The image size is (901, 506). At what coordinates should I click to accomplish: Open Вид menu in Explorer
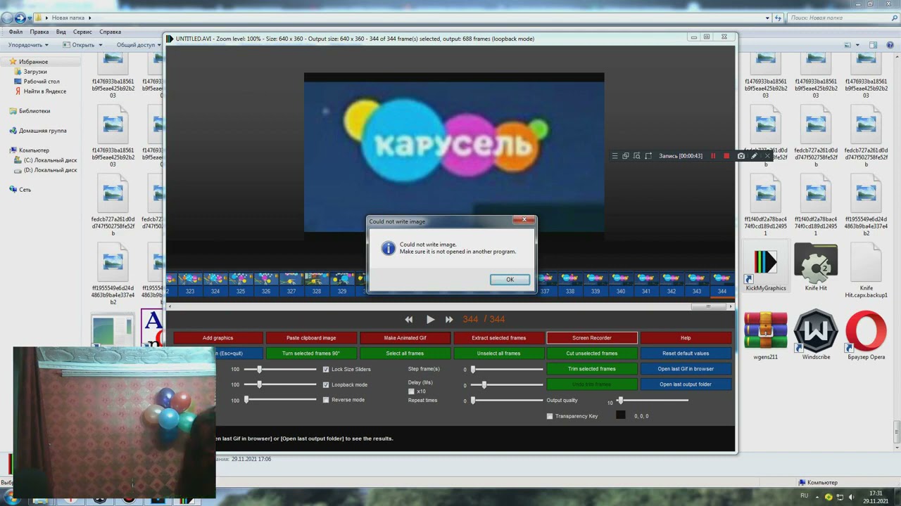point(61,32)
